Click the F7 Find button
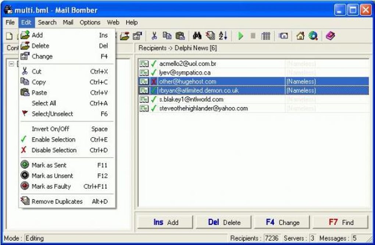375x245 pixels. [x=340, y=222]
